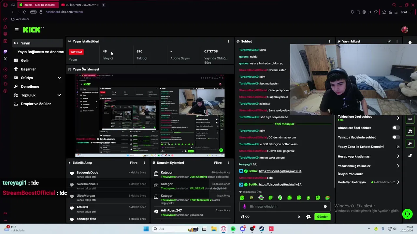417x234 pixels.
Task: Select the heart-eyes emote at row end
Action: (327, 198)
